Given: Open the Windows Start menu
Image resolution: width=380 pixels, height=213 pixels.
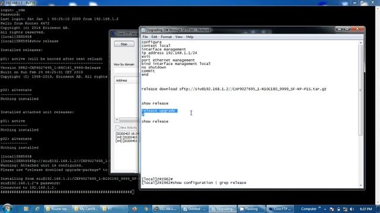Looking at the screenshot, I should (8, 208).
